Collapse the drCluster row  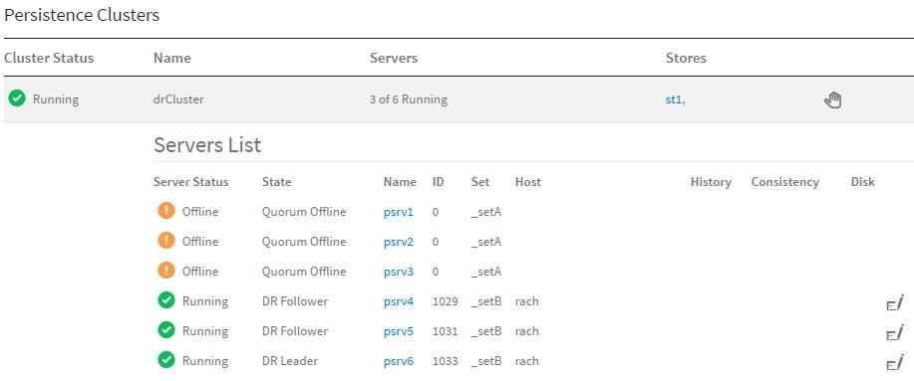[x=457, y=99]
